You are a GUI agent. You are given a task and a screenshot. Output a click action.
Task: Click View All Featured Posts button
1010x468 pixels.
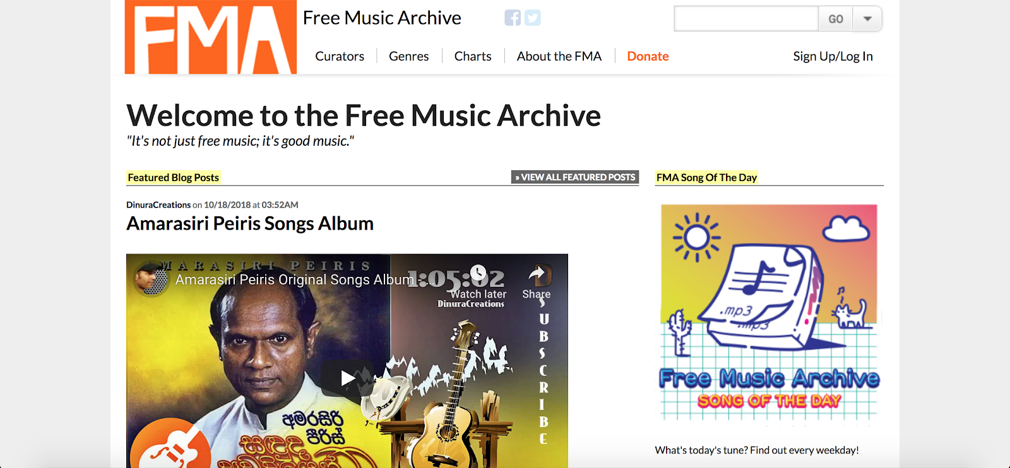pyautogui.click(x=575, y=177)
